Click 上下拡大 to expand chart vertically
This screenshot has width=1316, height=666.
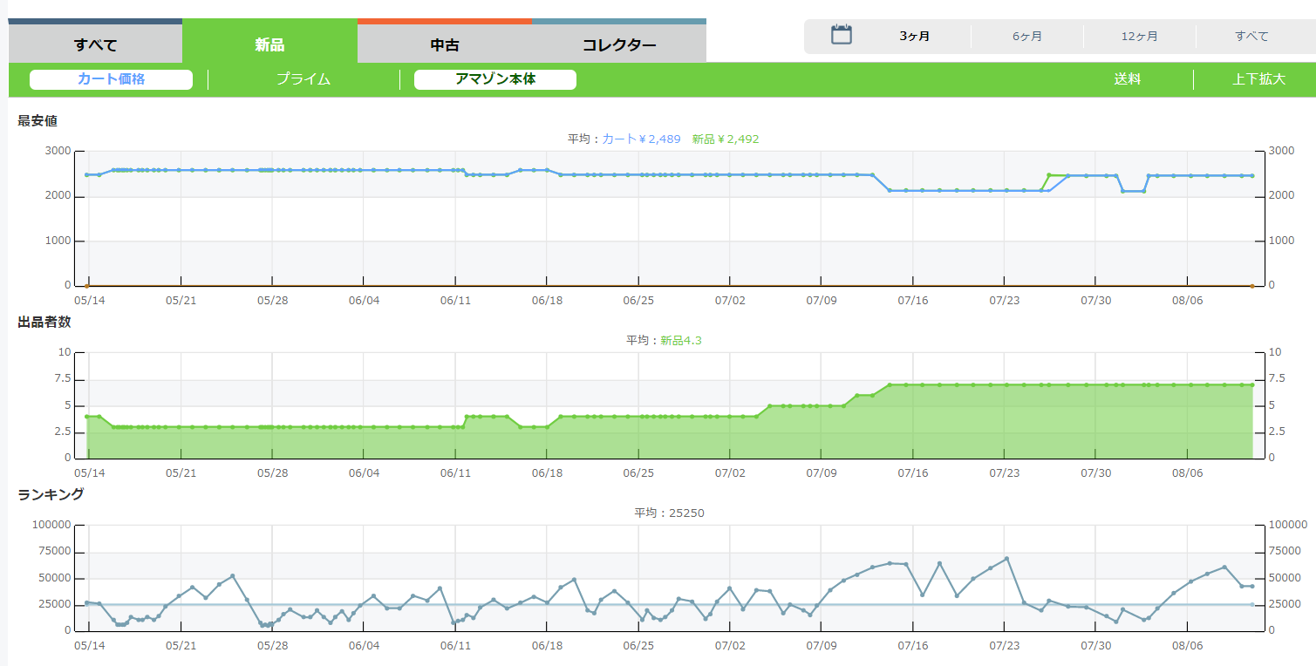(x=1258, y=79)
